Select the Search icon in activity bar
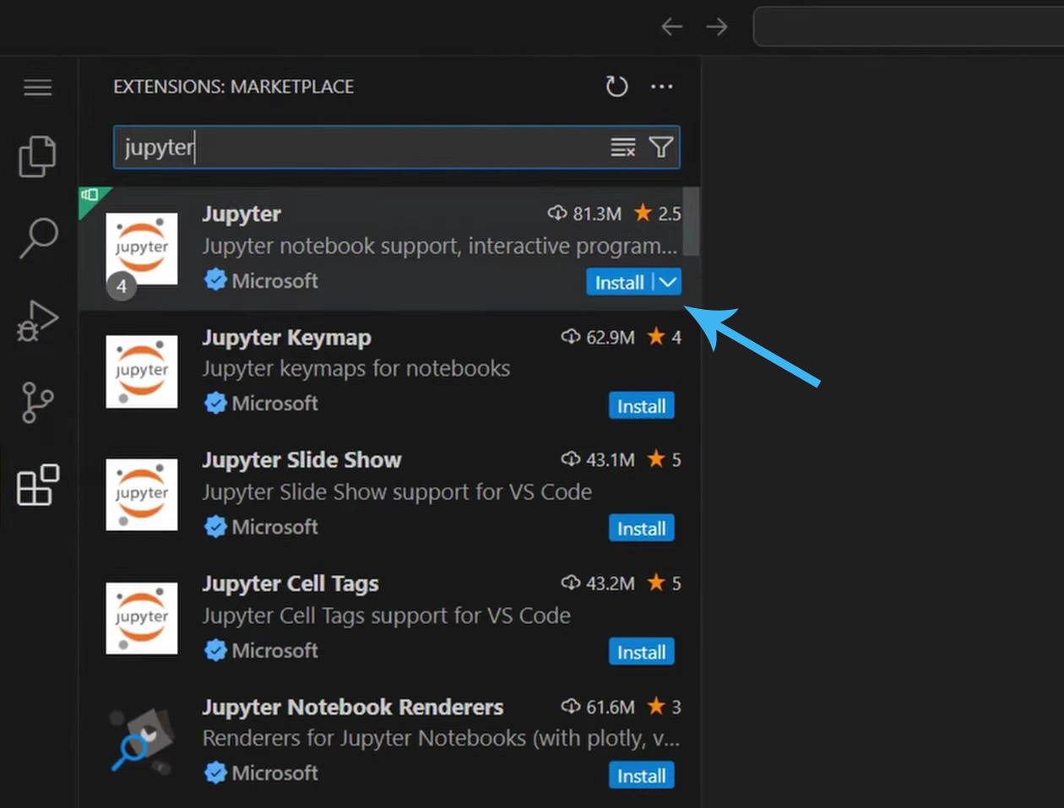This screenshot has height=808, width=1064. click(x=37, y=240)
